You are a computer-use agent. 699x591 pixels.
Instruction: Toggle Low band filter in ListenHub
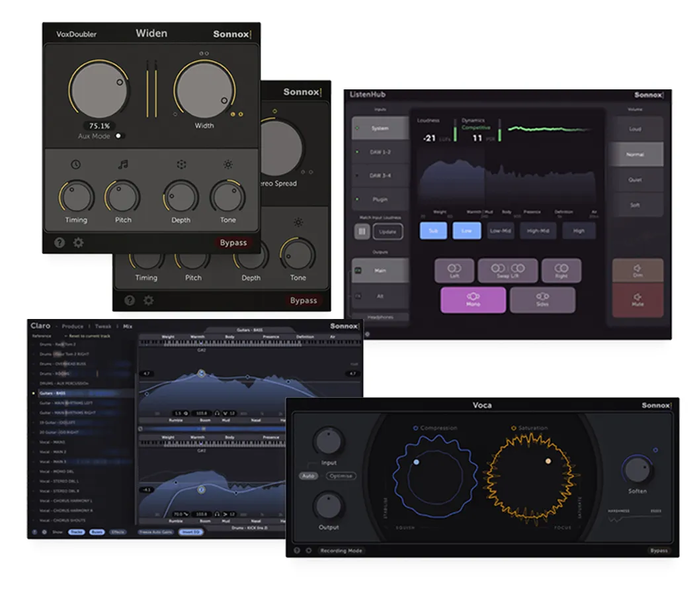click(x=467, y=230)
